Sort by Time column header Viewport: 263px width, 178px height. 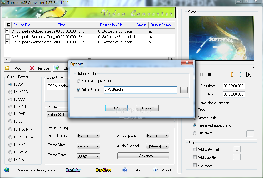[x=77, y=25]
